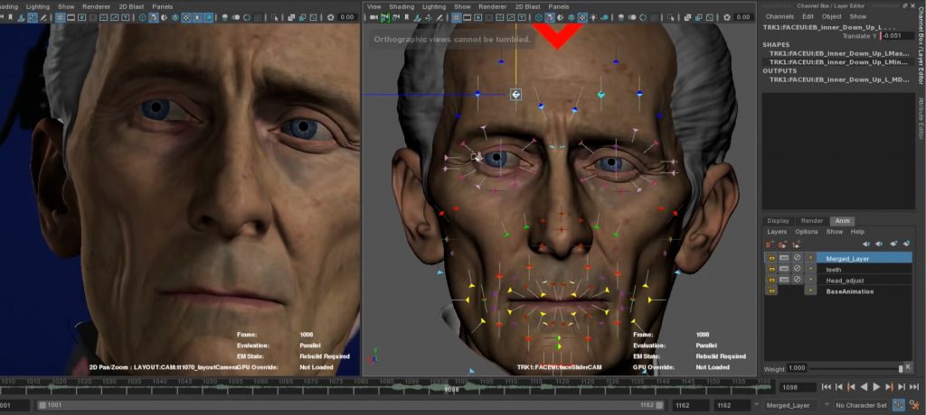This screenshot has height=415, width=926.
Task: Toggle Isolate Select in right viewport toolbar
Action: (670, 17)
